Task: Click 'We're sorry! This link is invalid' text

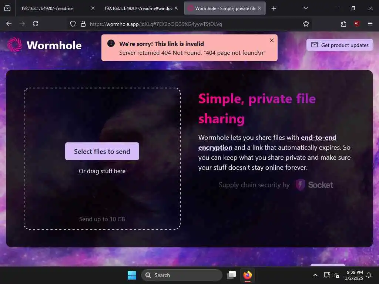Action: click(x=161, y=44)
